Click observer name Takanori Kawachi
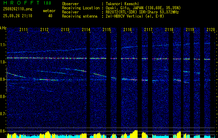 (x=122, y=4)
